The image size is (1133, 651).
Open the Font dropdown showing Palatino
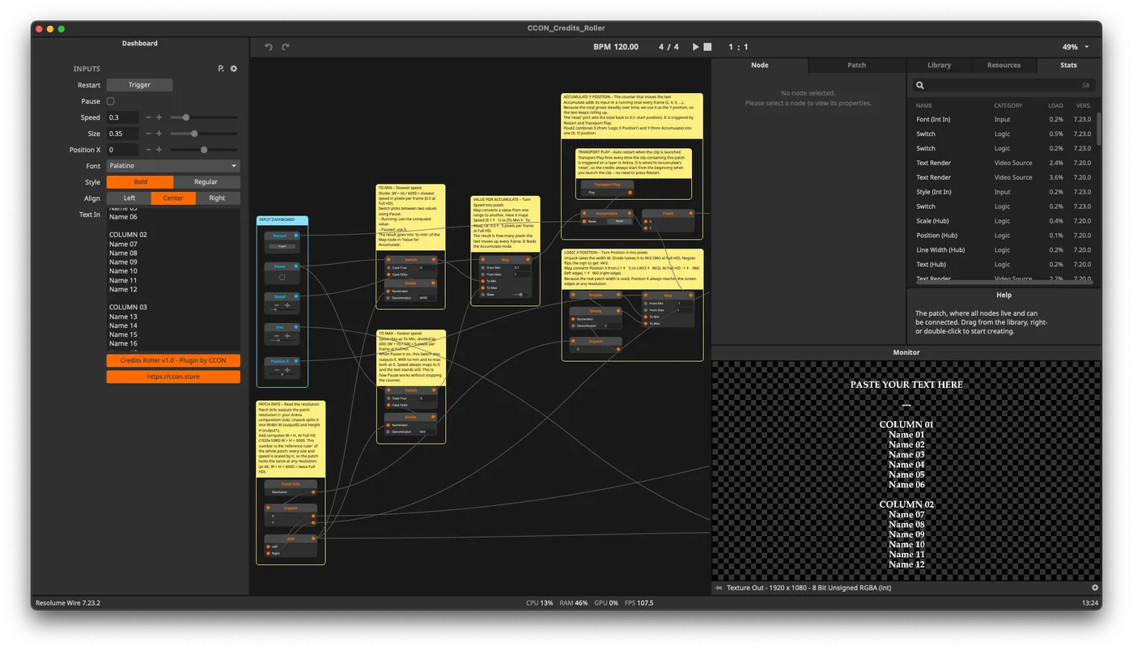173,166
